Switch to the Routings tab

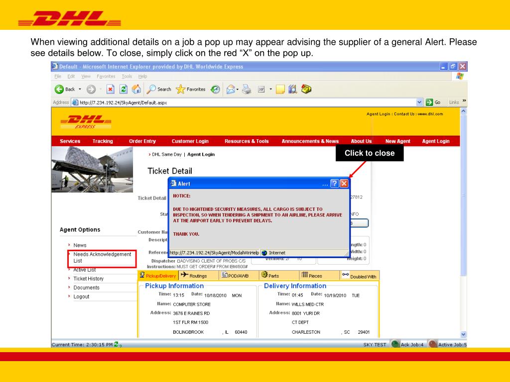[198, 275]
